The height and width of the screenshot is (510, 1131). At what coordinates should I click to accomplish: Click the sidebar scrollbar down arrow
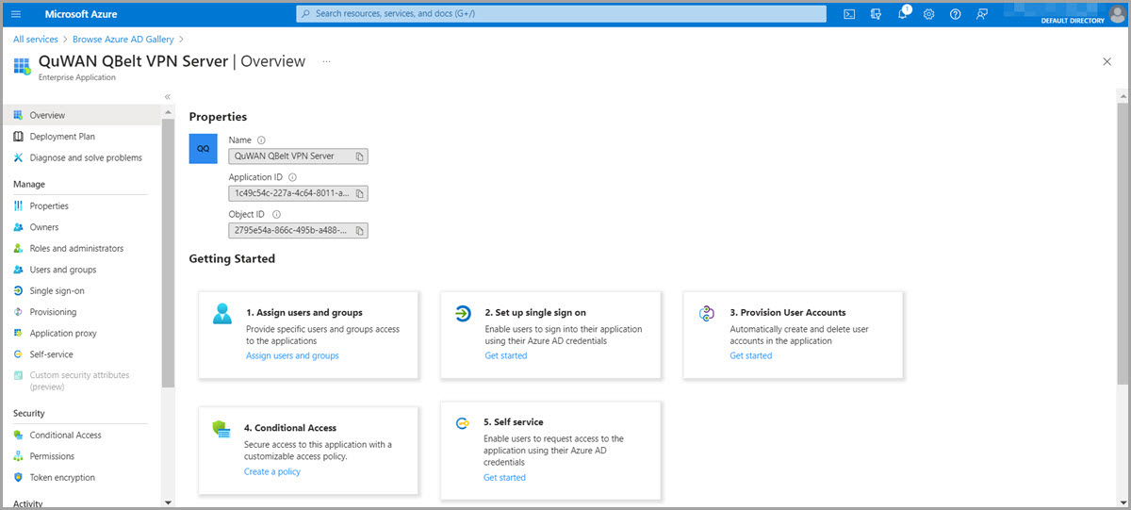pos(168,502)
